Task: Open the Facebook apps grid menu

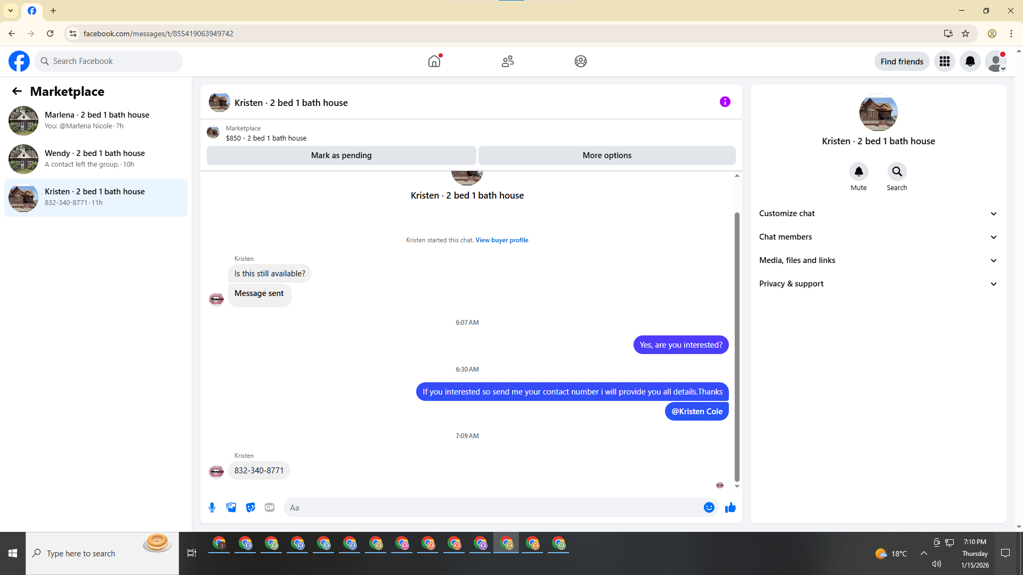Action: pos(944,61)
